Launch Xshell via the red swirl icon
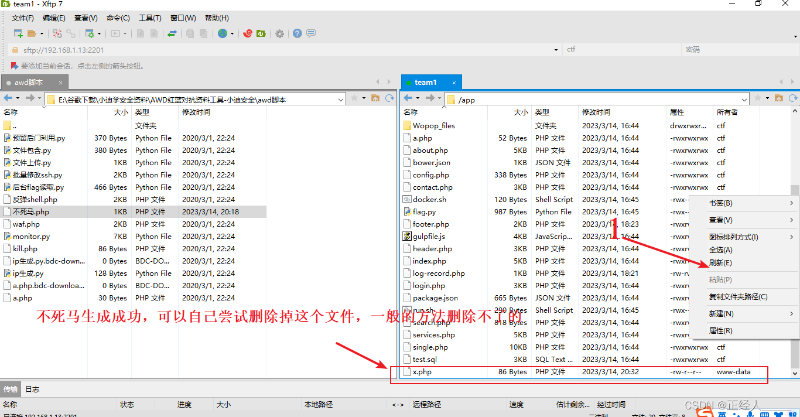The width and height of the screenshot is (800, 417). pyautogui.click(x=248, y=34)
